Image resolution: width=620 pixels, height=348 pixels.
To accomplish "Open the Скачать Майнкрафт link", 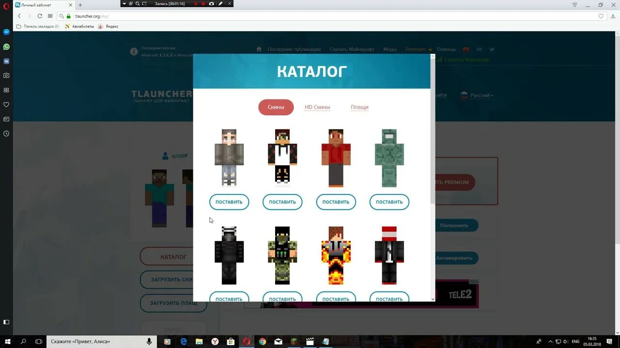I will click(352, 49).
